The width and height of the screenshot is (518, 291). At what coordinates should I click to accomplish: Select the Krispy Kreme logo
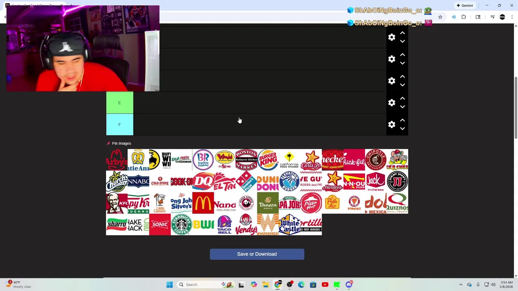138,203
